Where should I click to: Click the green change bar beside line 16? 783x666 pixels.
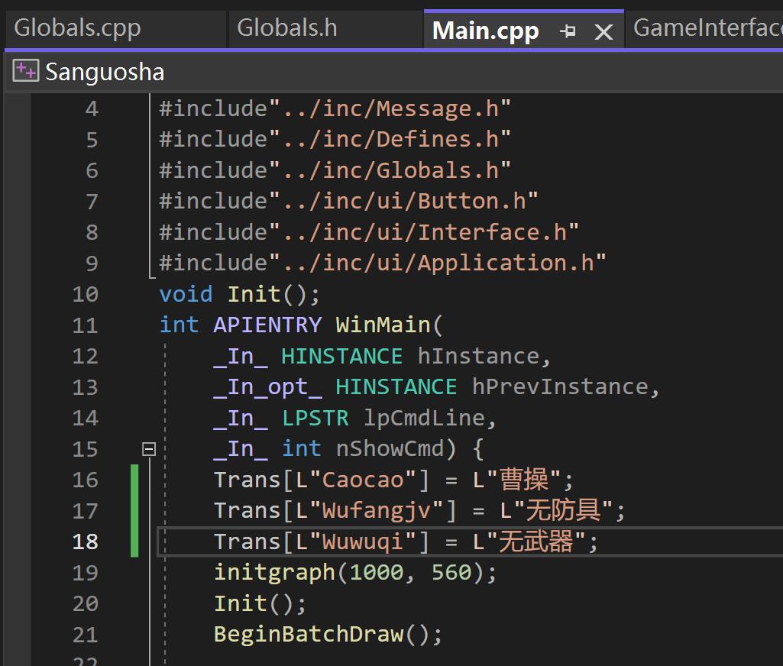pyautogui.click(x=133, y=479)
